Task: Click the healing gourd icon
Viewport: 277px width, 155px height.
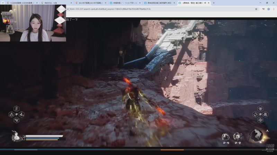Action: coord(16,136)
